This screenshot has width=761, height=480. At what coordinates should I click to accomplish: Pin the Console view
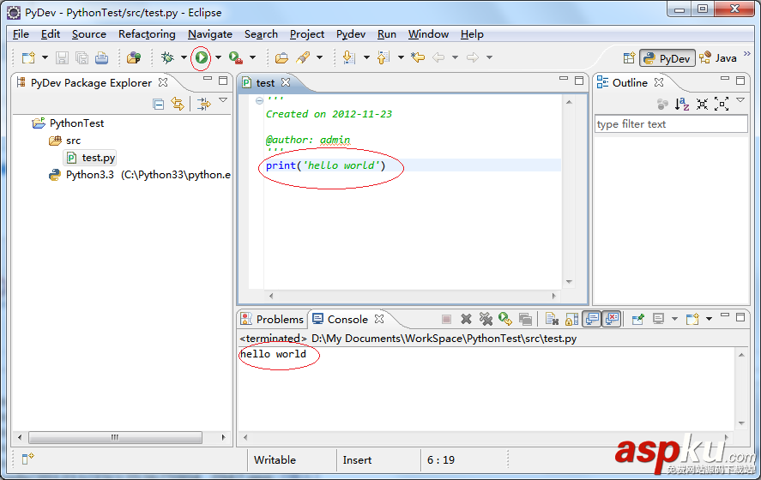637,319
